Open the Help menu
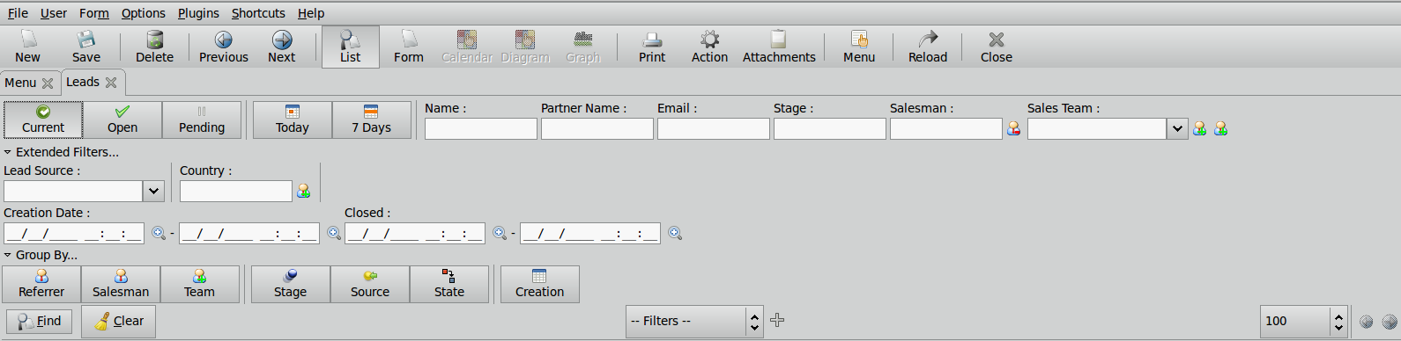 pos(311,13)
